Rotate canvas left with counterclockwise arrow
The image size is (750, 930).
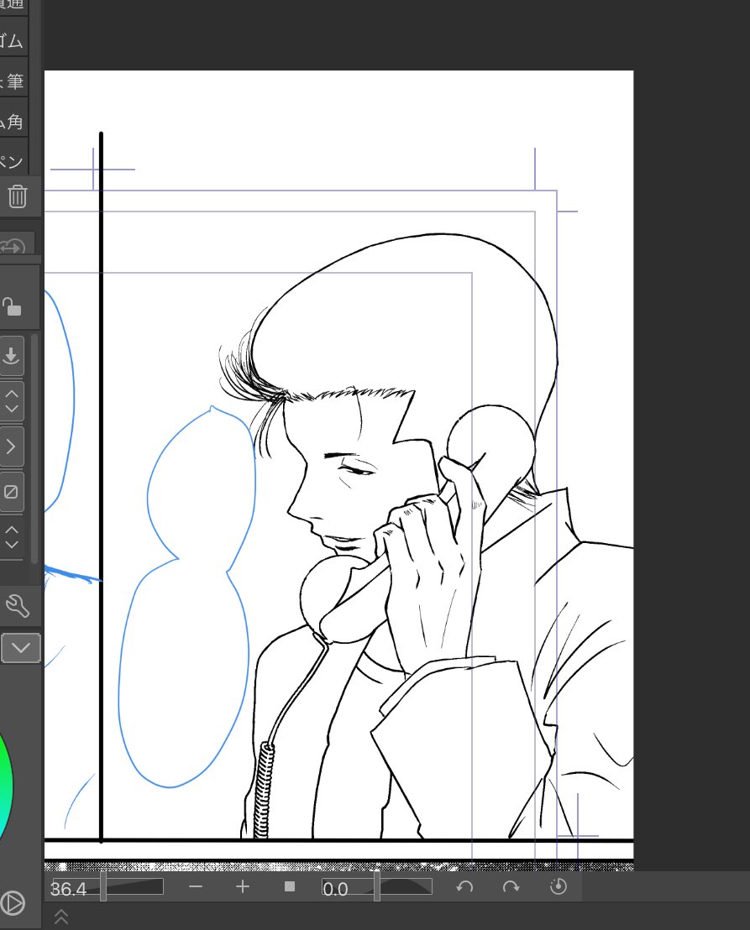point(464,887)
